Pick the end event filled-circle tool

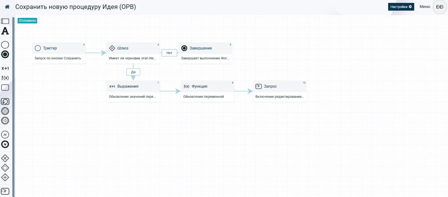[x=5, y=54]
